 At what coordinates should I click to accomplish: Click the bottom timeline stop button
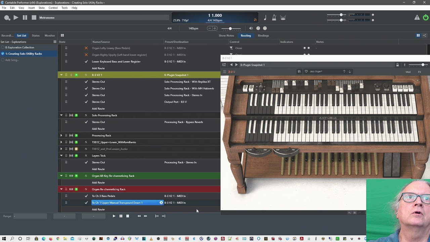click(x=128, y=216)
